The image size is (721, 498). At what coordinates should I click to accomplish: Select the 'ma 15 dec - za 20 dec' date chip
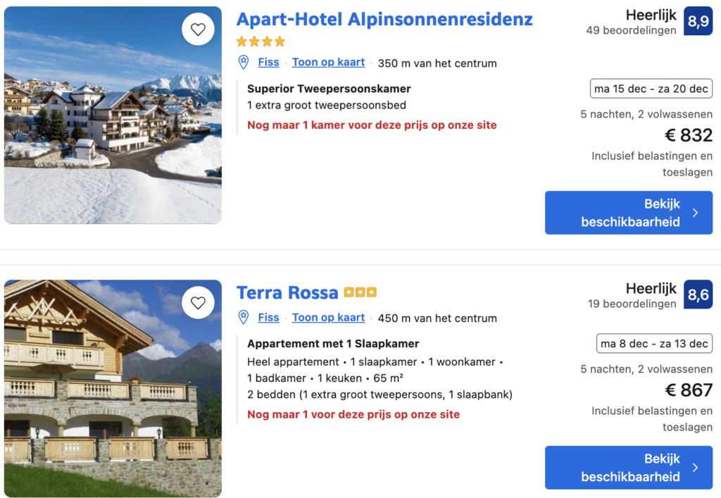pyautogui.click(x=651, y=89)
